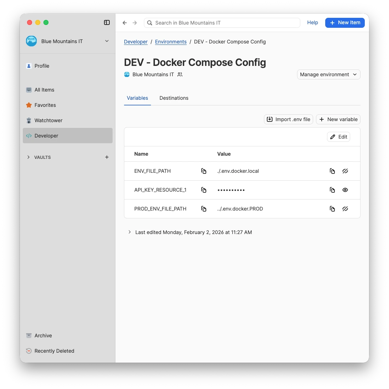Expand the Last edited details row
The height and width of the screenshot is (389, 389).
coord(129,232)
